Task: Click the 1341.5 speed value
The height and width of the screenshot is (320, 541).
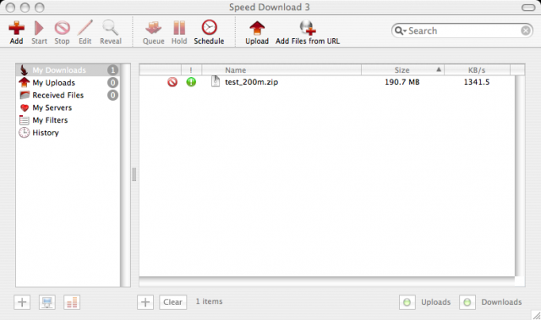Action: (477, 82)
